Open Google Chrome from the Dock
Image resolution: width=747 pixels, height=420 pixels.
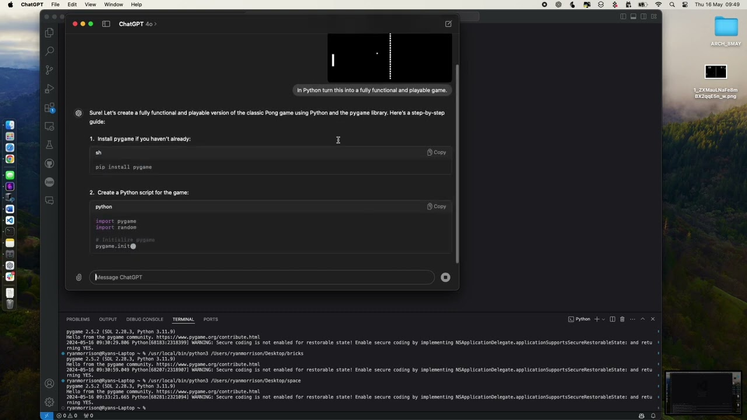(10, 159)
